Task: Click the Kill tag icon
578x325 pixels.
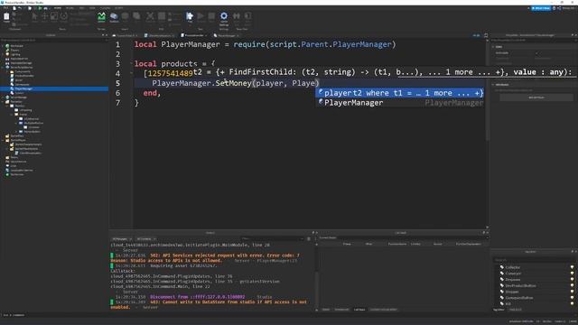Action: [x=502, y=303]
